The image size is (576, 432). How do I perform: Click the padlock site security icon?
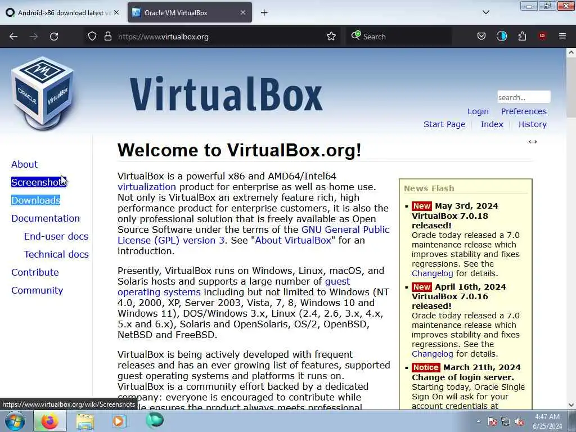(x=107, y=37)
